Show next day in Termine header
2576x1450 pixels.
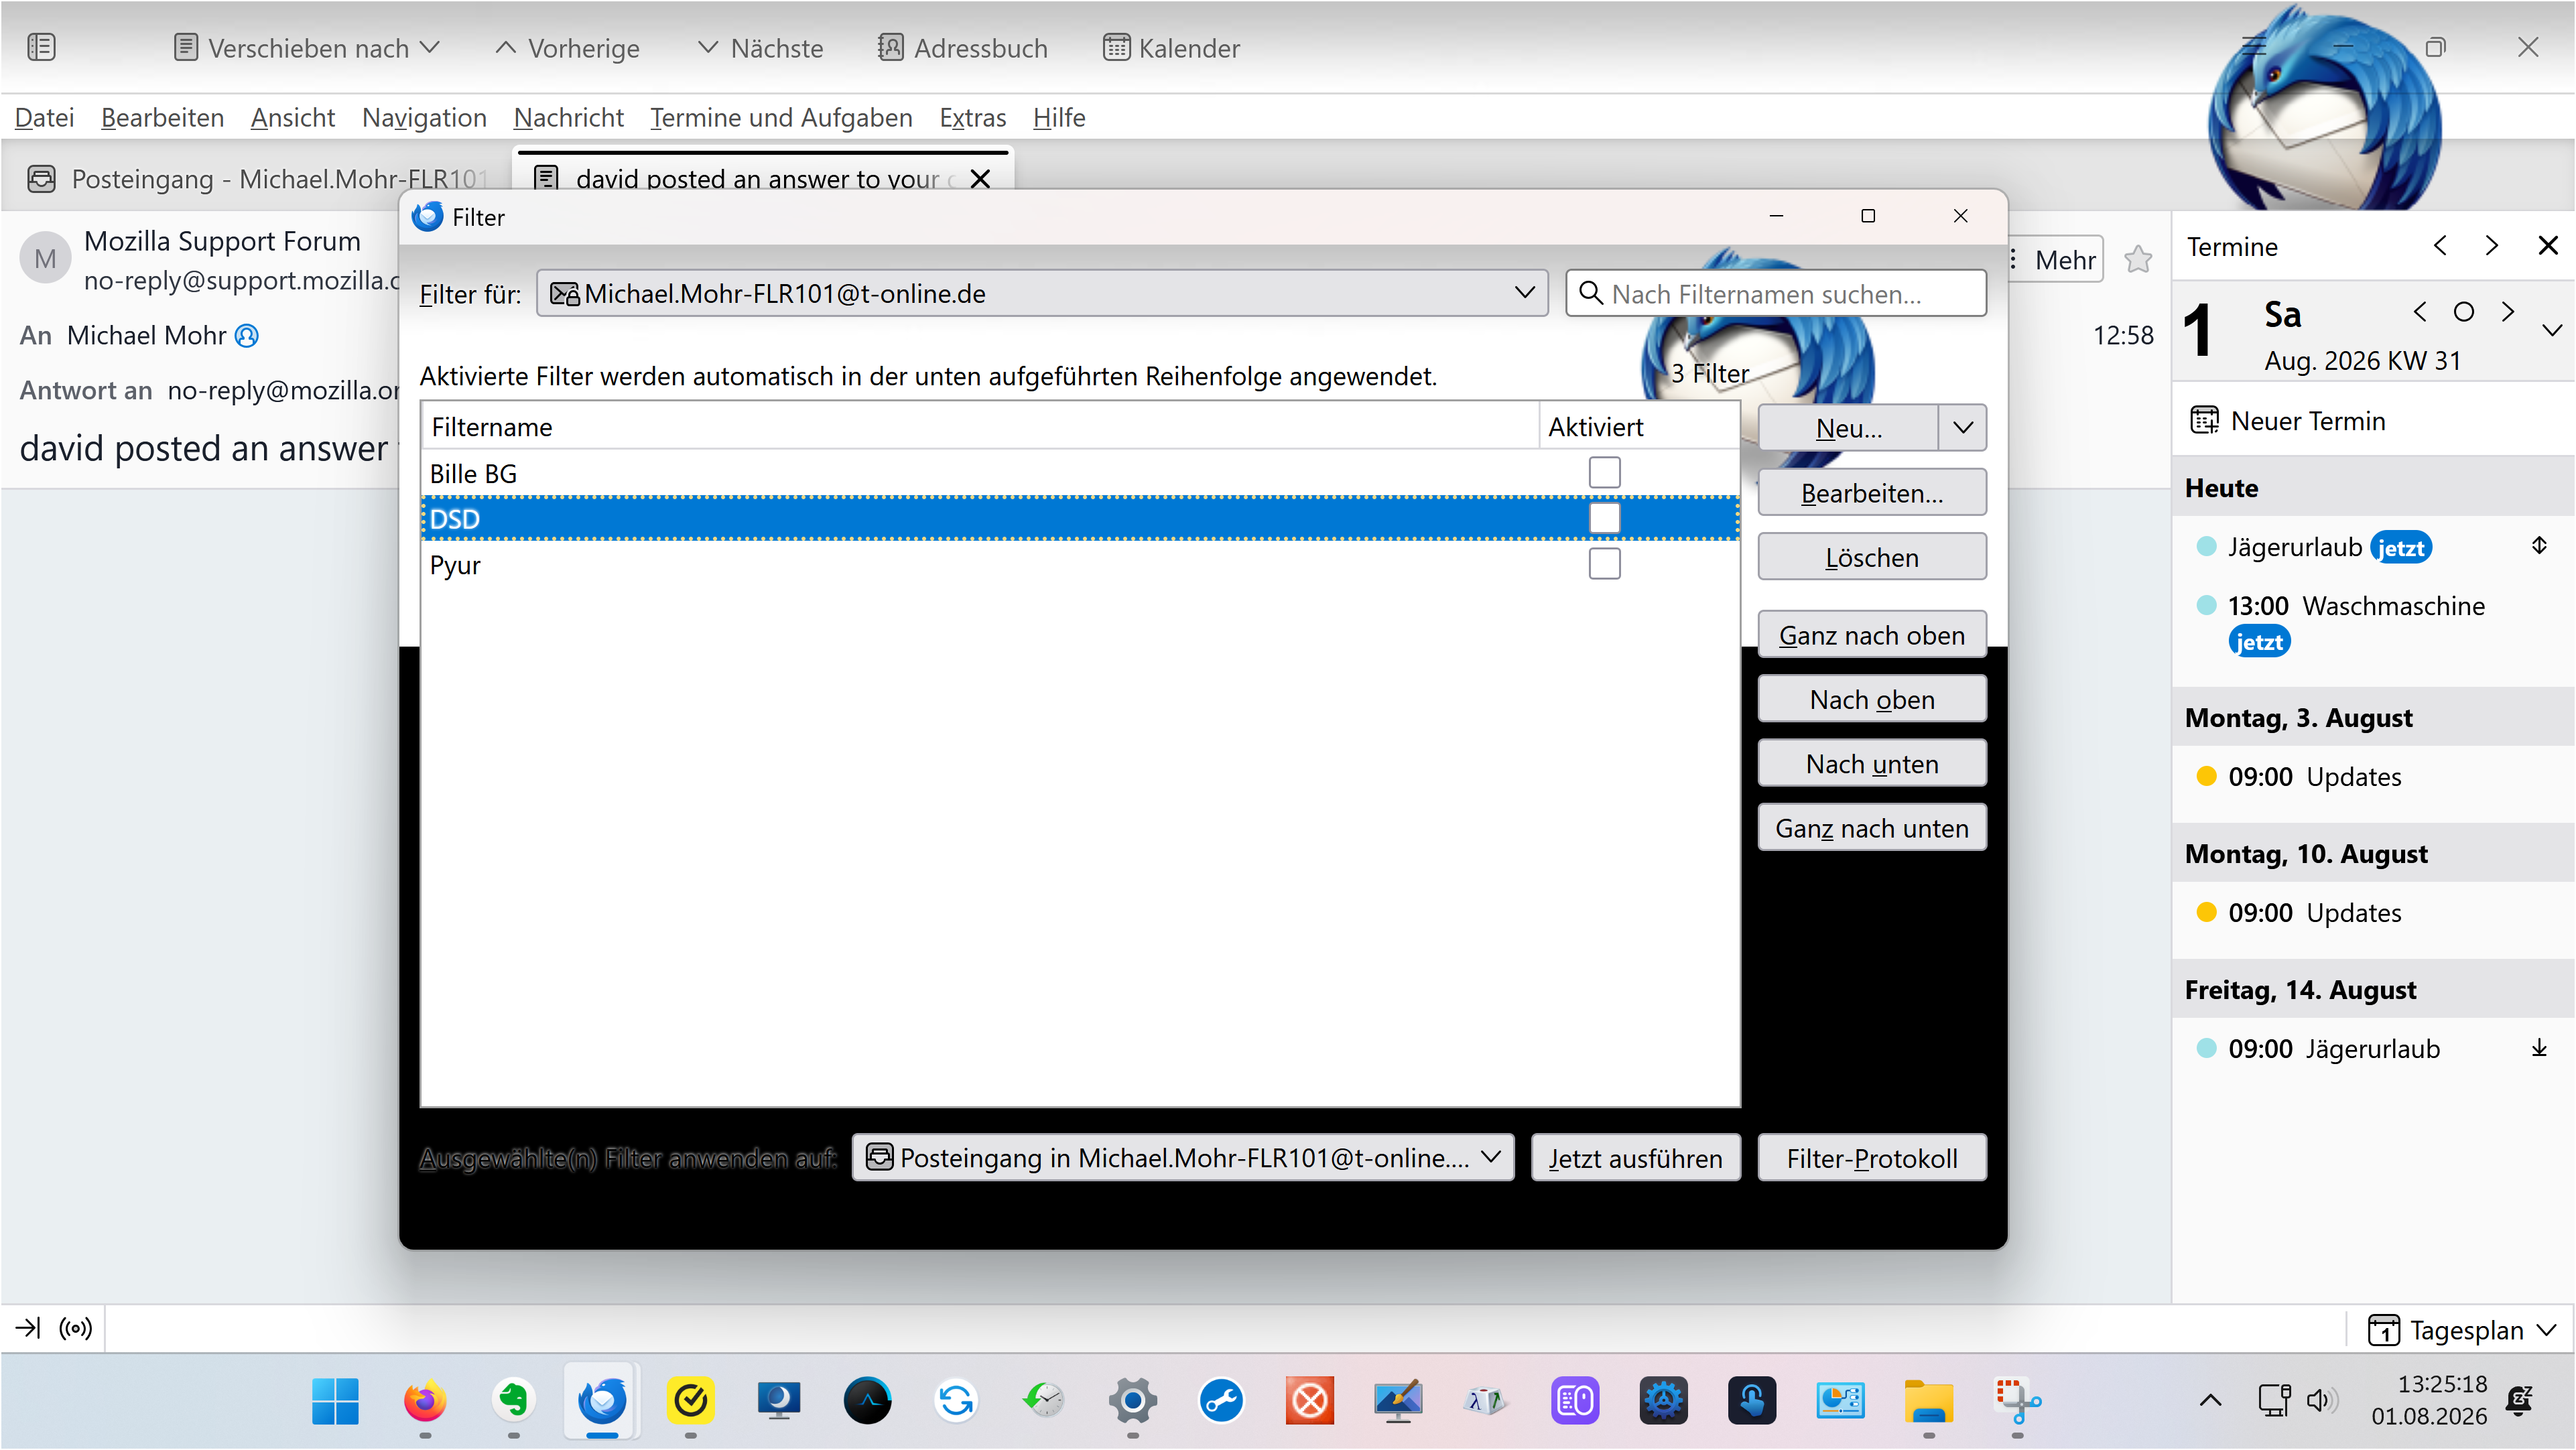pos(2492,246)
